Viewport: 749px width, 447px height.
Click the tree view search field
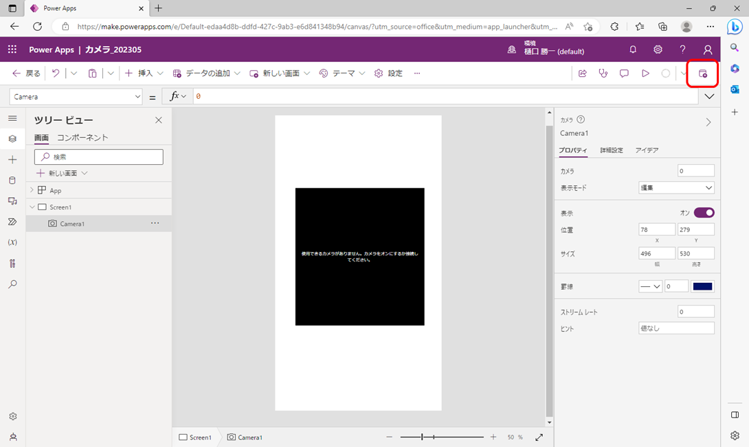[x=99, y=157]
